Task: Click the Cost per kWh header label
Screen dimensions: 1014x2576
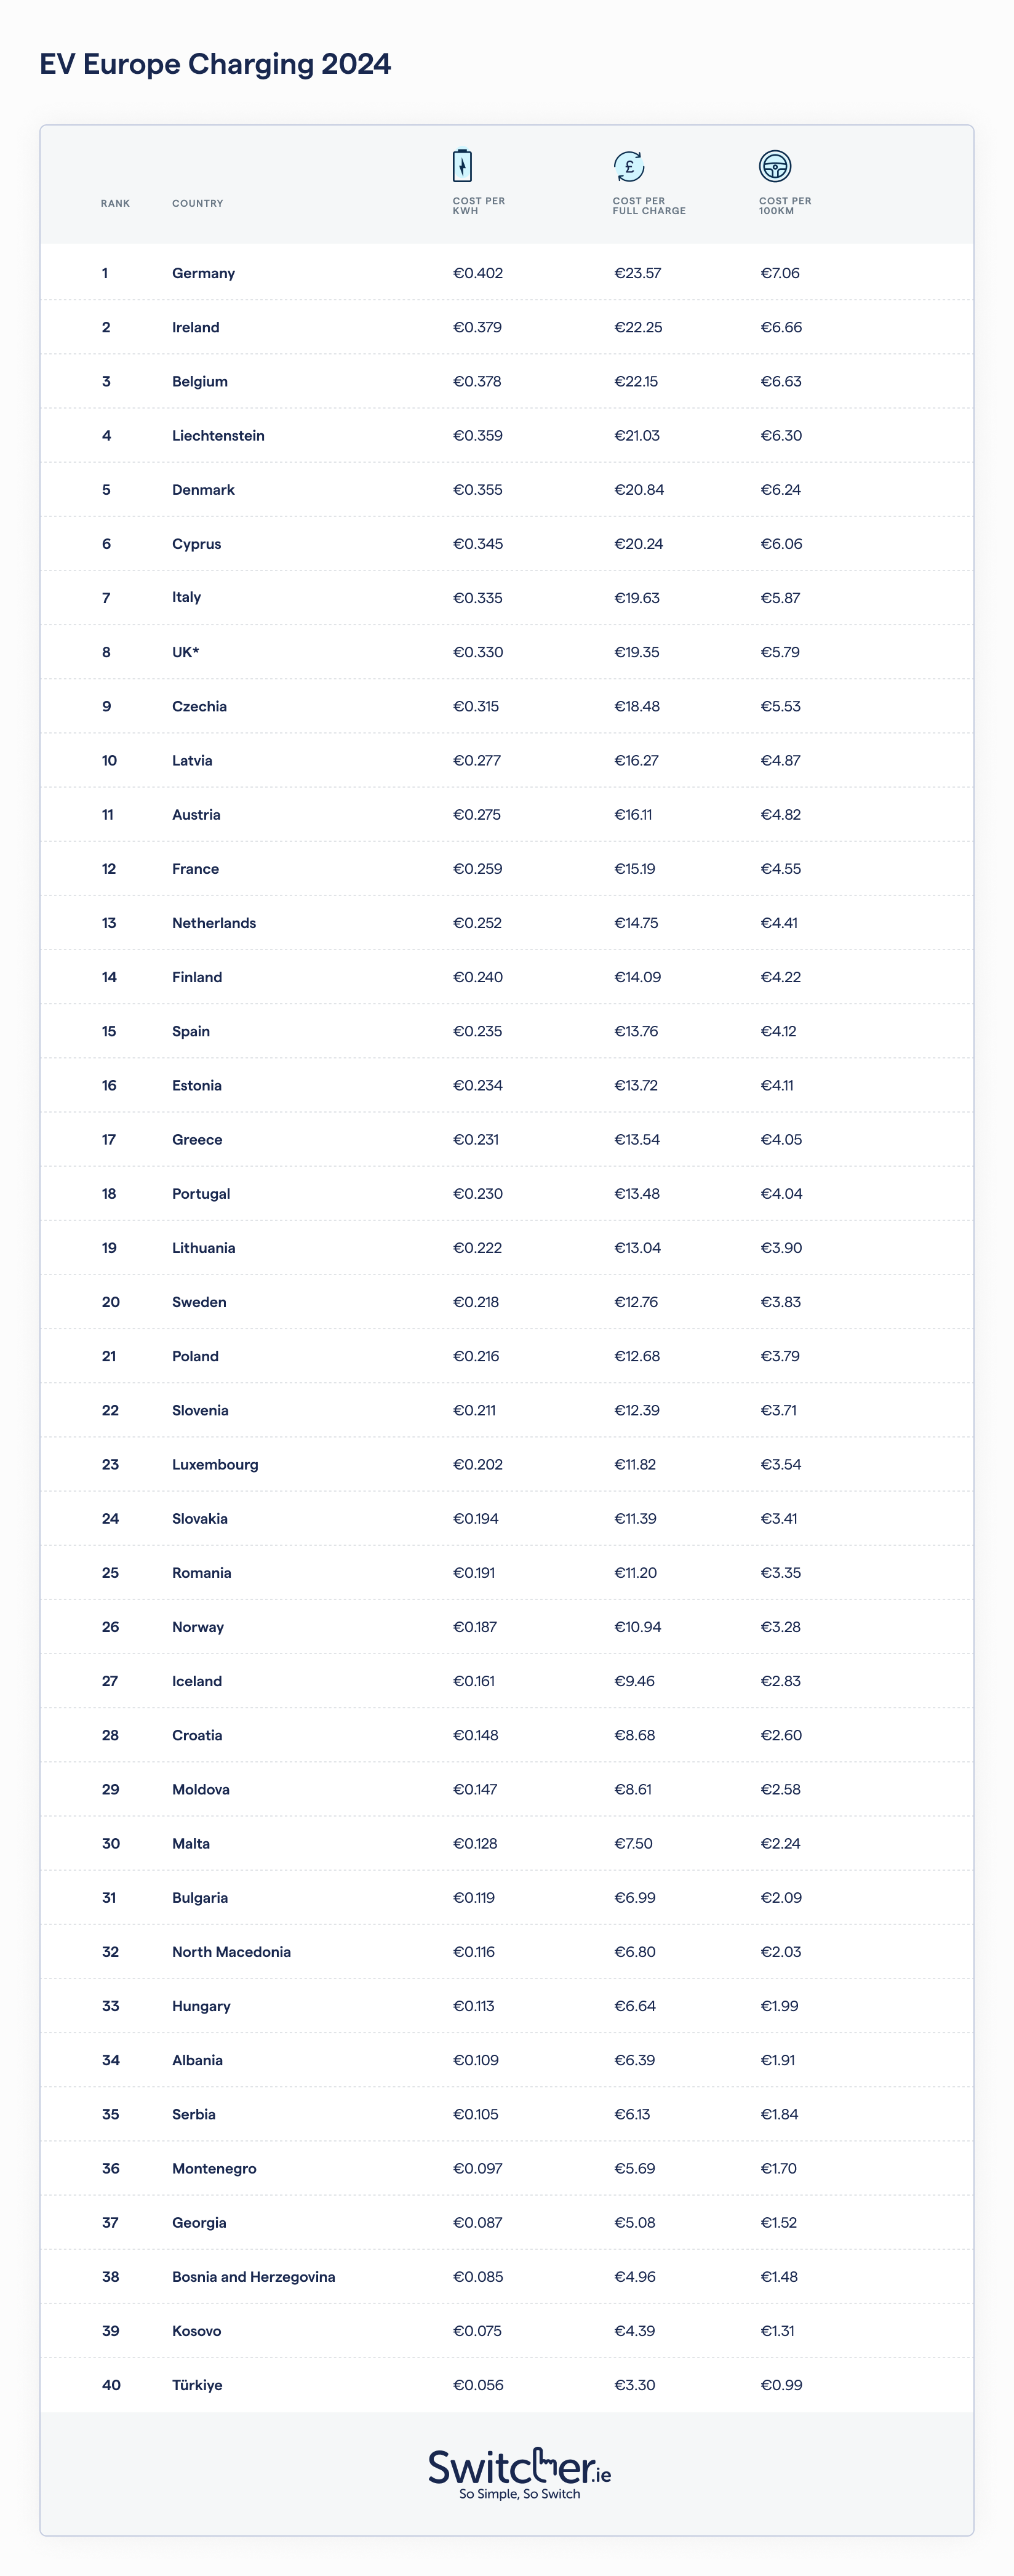Action: [x=478, y=206]
